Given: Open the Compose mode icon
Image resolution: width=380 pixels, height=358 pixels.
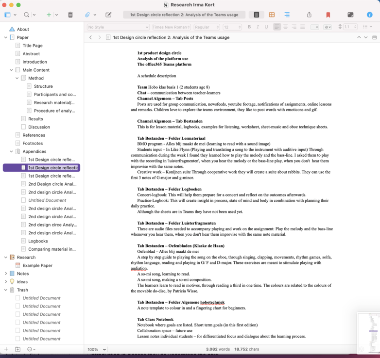Looking at the screenshot, I should 350,15.
